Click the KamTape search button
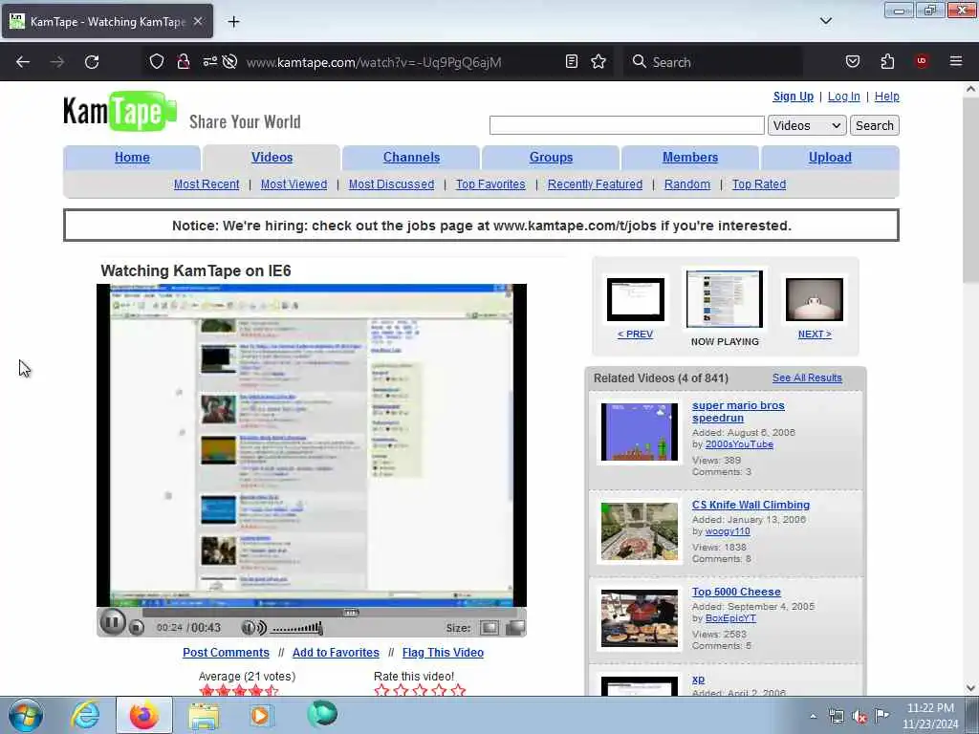The image size is (979, 734). coord(874,125)
